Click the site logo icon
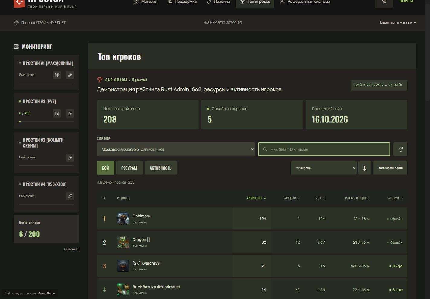 [19, 2]
